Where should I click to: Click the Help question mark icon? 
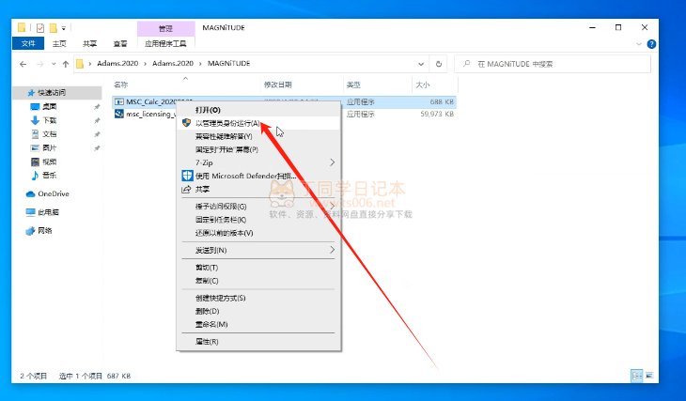point(651,44)
